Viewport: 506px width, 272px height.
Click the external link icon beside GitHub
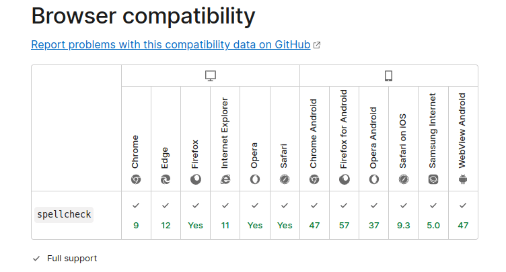(x=317, y=46)
